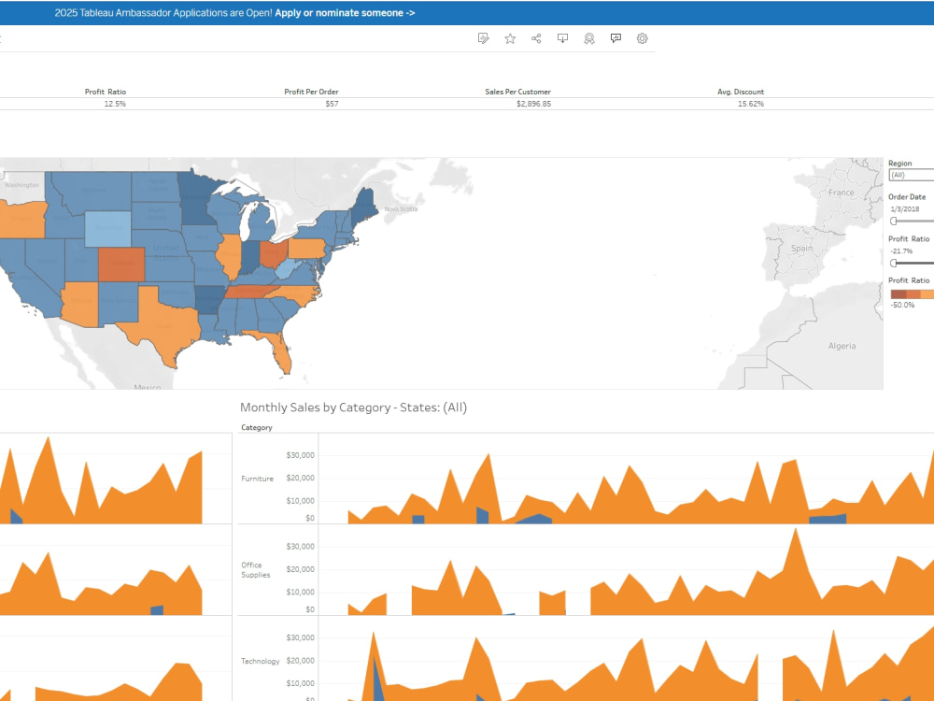Select Florida on the map

point(280,349)
